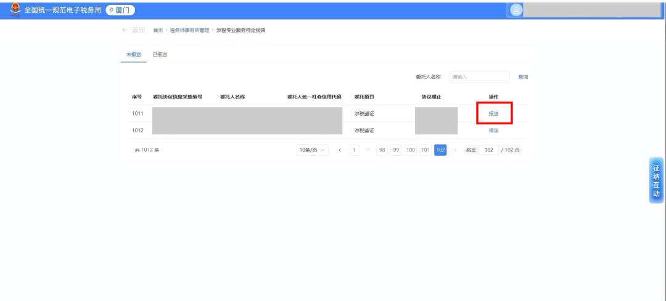This screenshot has height=301, width=666.
Task: Open the 厦门 location selector
Action: tap(120, 10)
